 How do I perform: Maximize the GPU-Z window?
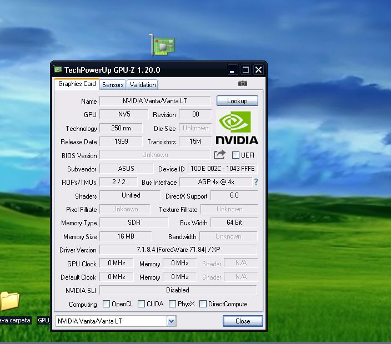[245, 70]
